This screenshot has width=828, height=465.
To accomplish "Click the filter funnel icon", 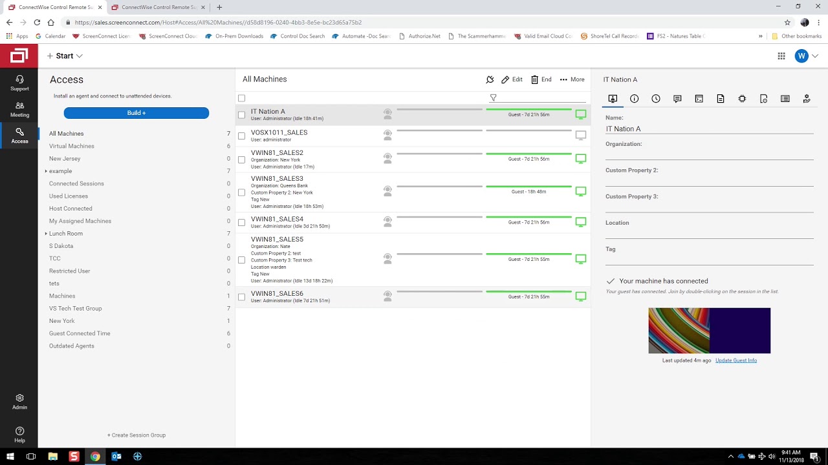I will tap(493, 98).
